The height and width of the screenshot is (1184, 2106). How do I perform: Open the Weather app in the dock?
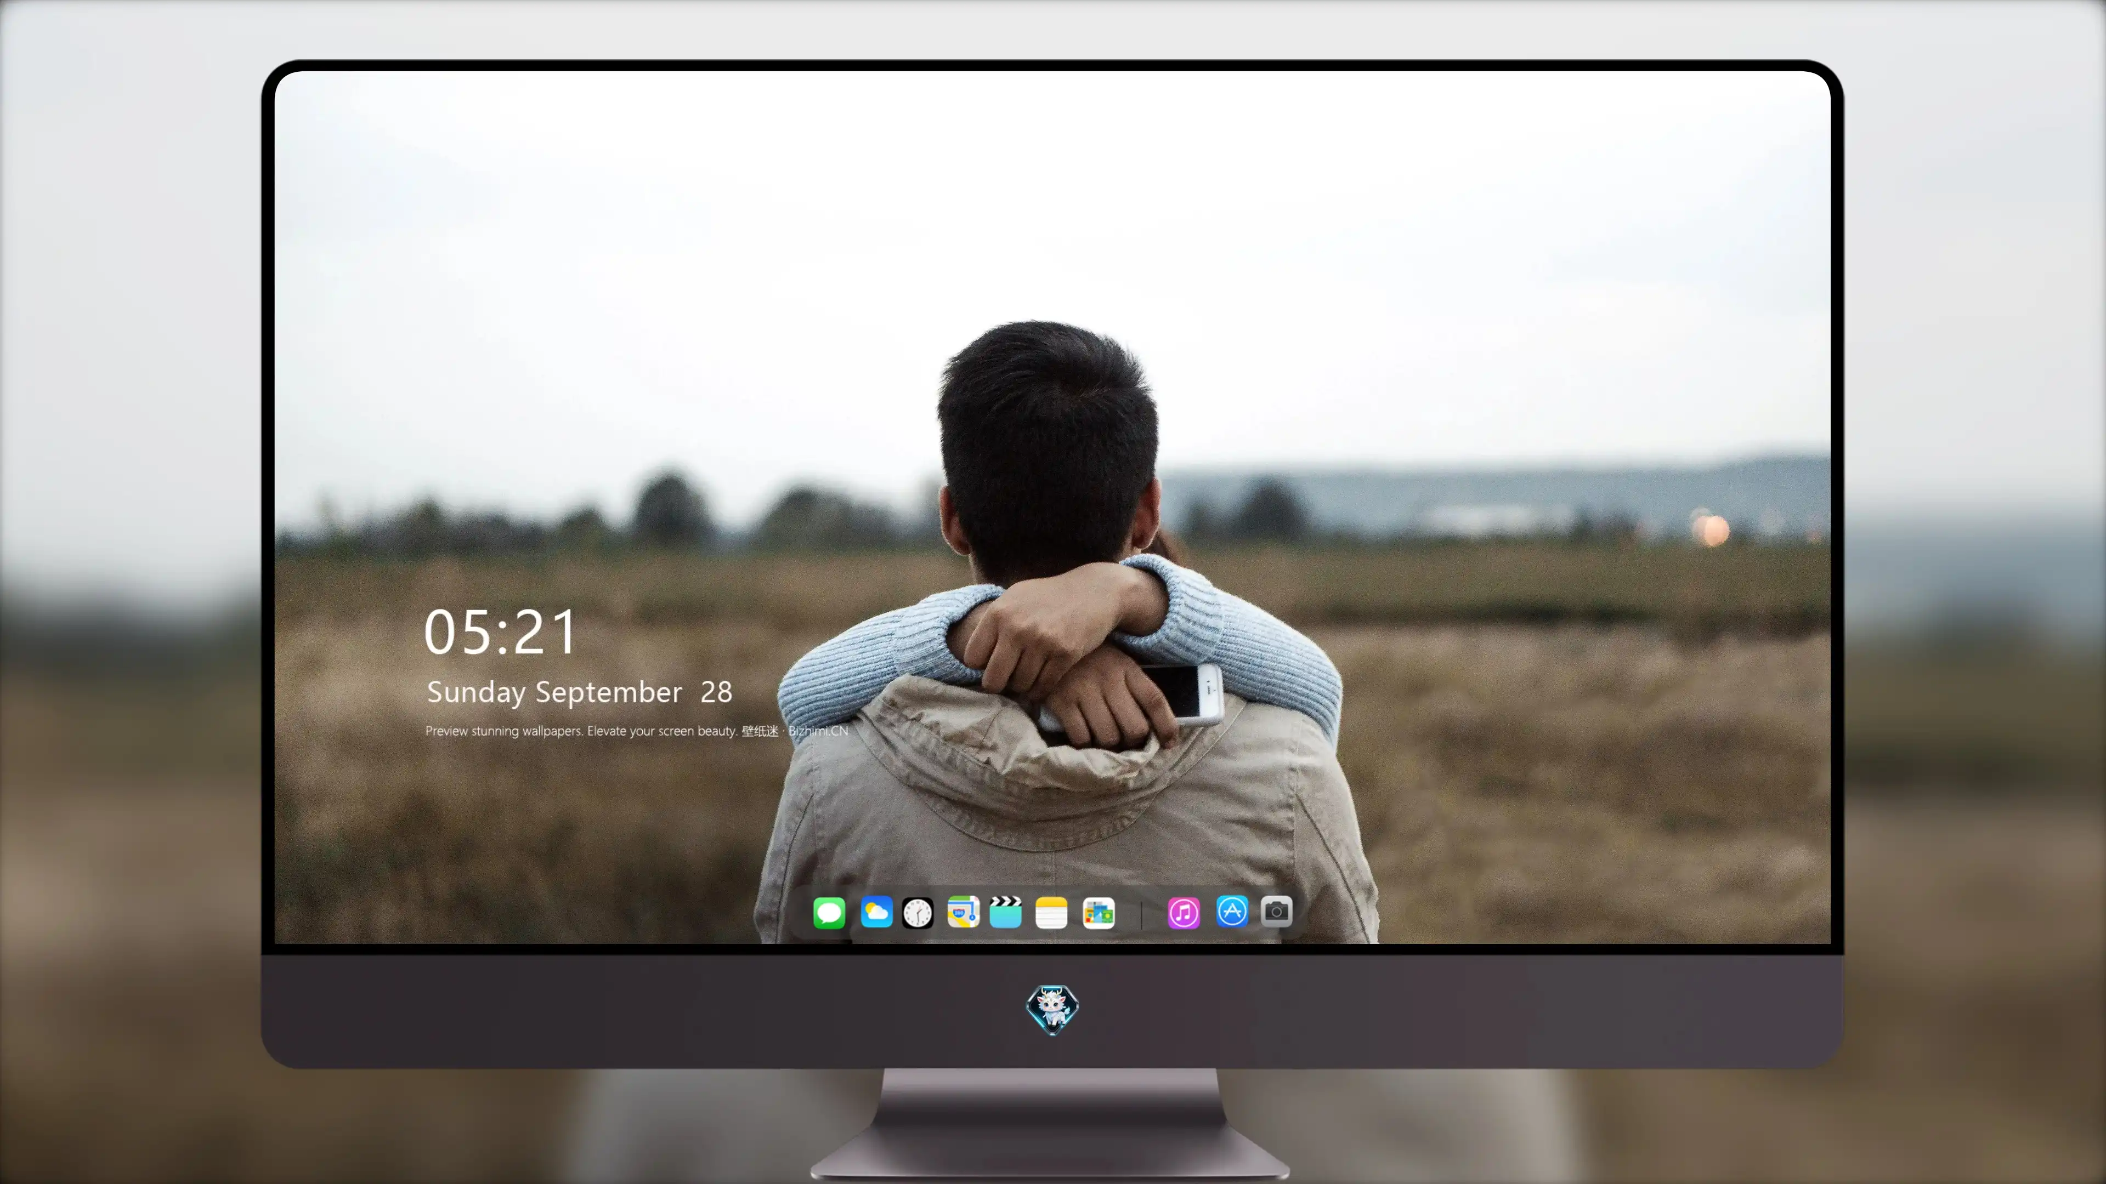876,912
